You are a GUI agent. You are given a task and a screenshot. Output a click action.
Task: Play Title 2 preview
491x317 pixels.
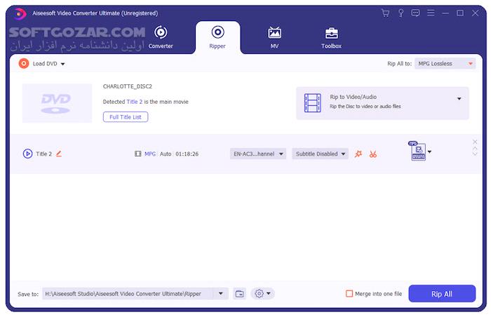tap(27, 154)
